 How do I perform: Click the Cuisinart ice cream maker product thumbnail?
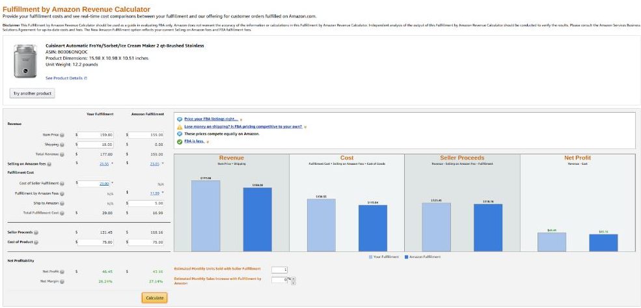(25, 61)
